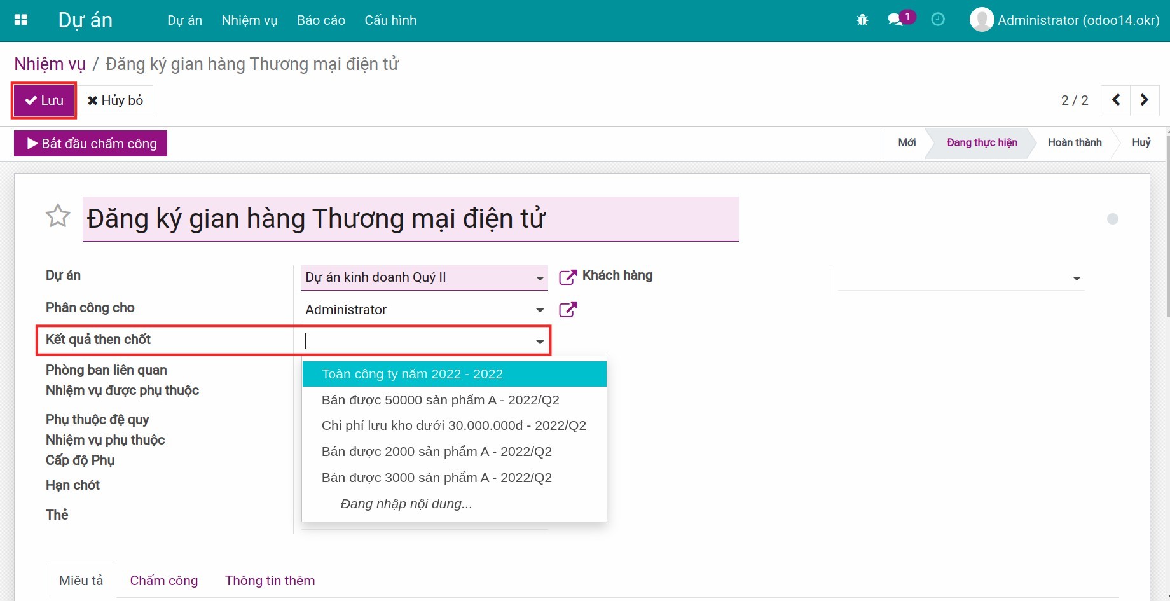The height and width of the screenshot is (601, 1170).
Task: Open the apps grid menu
Action: tap(21, 20)
